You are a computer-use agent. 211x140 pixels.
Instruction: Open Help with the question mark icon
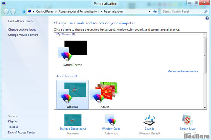(207, 18)
